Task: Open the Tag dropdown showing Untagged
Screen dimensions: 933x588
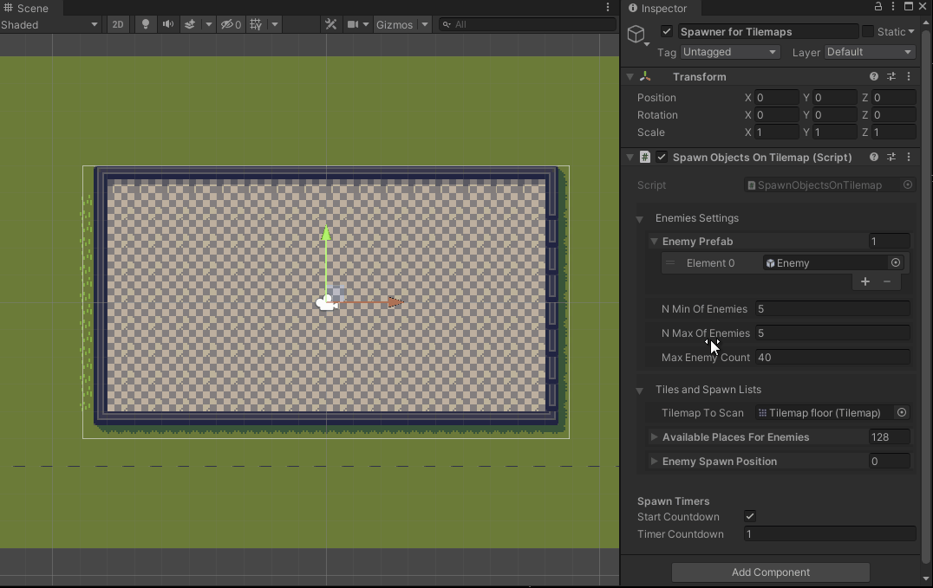Action: [729, 52]
